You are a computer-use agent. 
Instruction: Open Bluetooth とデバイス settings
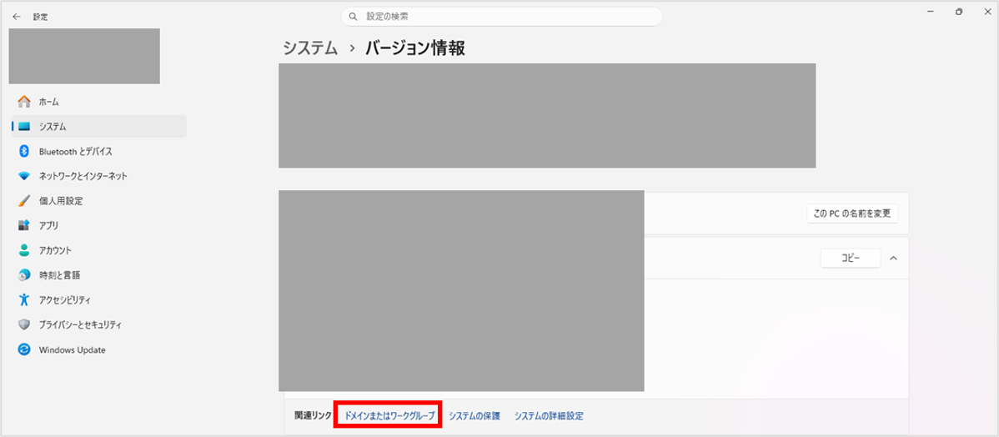[x=98, y=151]
